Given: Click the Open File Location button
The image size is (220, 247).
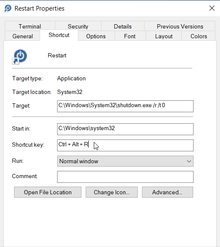Looking at the screenshot, I should pos(48,192).
